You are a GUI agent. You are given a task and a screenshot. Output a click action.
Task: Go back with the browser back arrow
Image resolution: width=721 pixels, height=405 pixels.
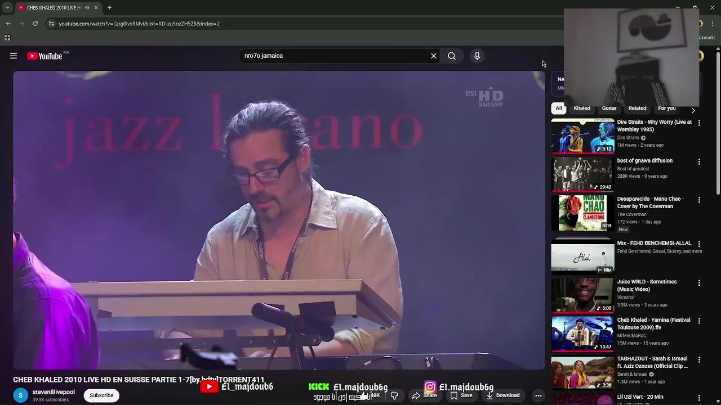8,24
